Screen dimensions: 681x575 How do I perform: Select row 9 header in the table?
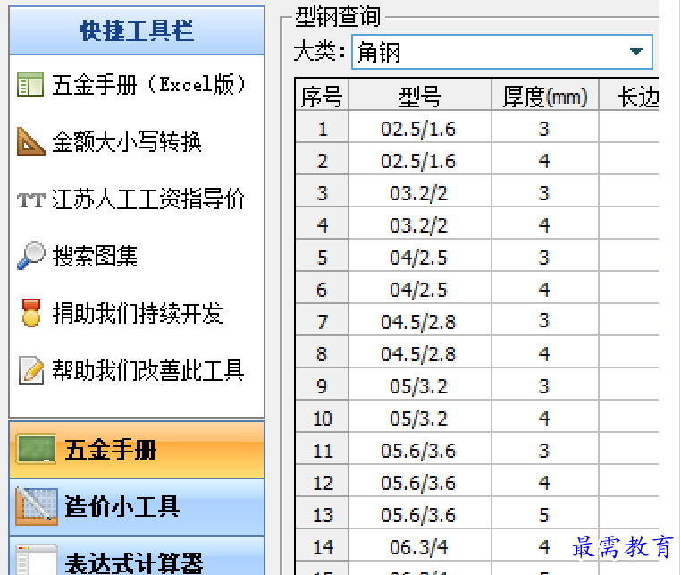(322, 384)
